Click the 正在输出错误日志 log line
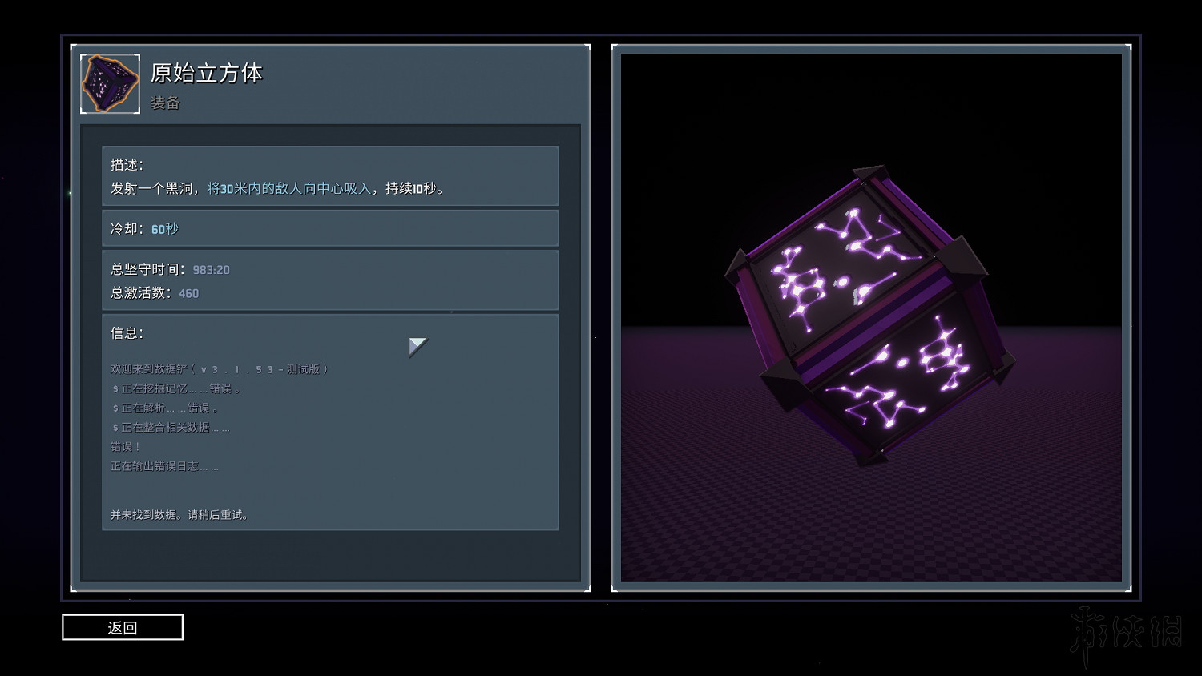 pos(164,465)
